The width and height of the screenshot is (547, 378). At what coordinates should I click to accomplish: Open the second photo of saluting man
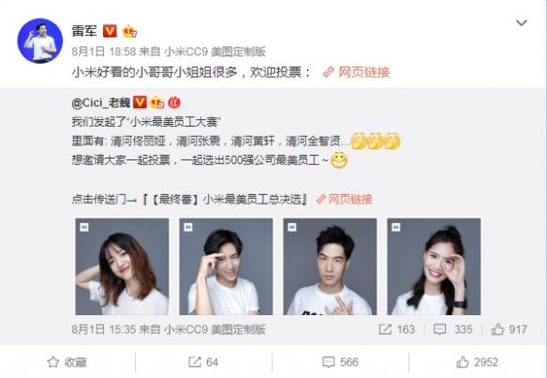[226, 266]
